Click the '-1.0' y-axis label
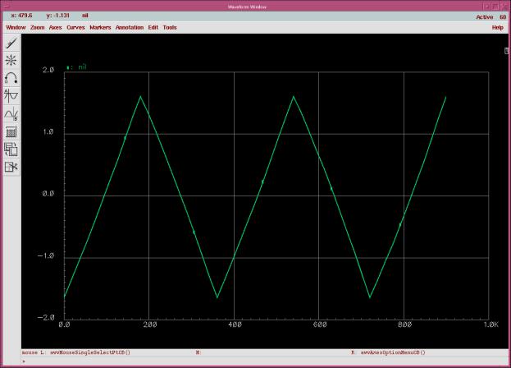This screenshot has width=511, height=368. point(46,255)
